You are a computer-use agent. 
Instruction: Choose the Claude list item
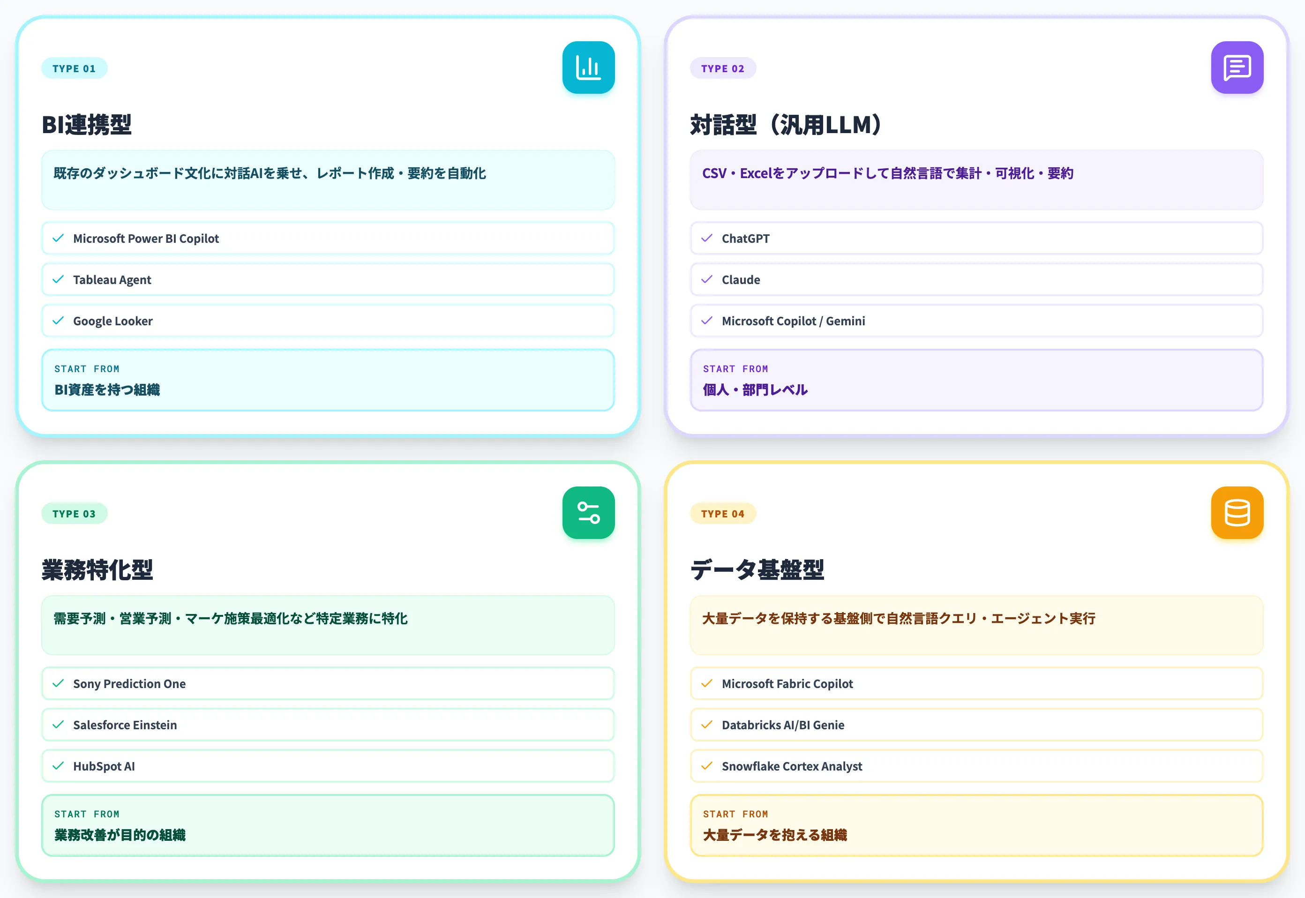(x=976, y=280)
